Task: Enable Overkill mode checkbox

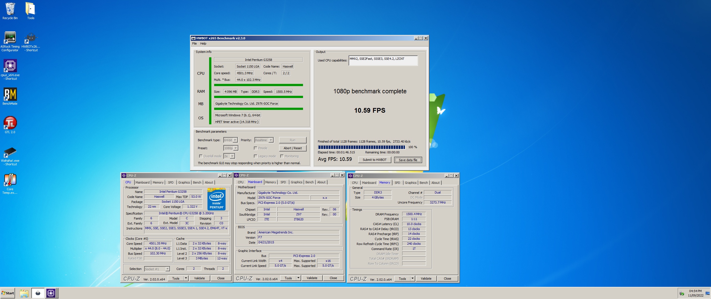Action: pos(201,156)
